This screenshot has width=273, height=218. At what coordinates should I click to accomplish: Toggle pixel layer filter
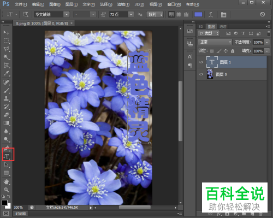[x=228, y=33]
